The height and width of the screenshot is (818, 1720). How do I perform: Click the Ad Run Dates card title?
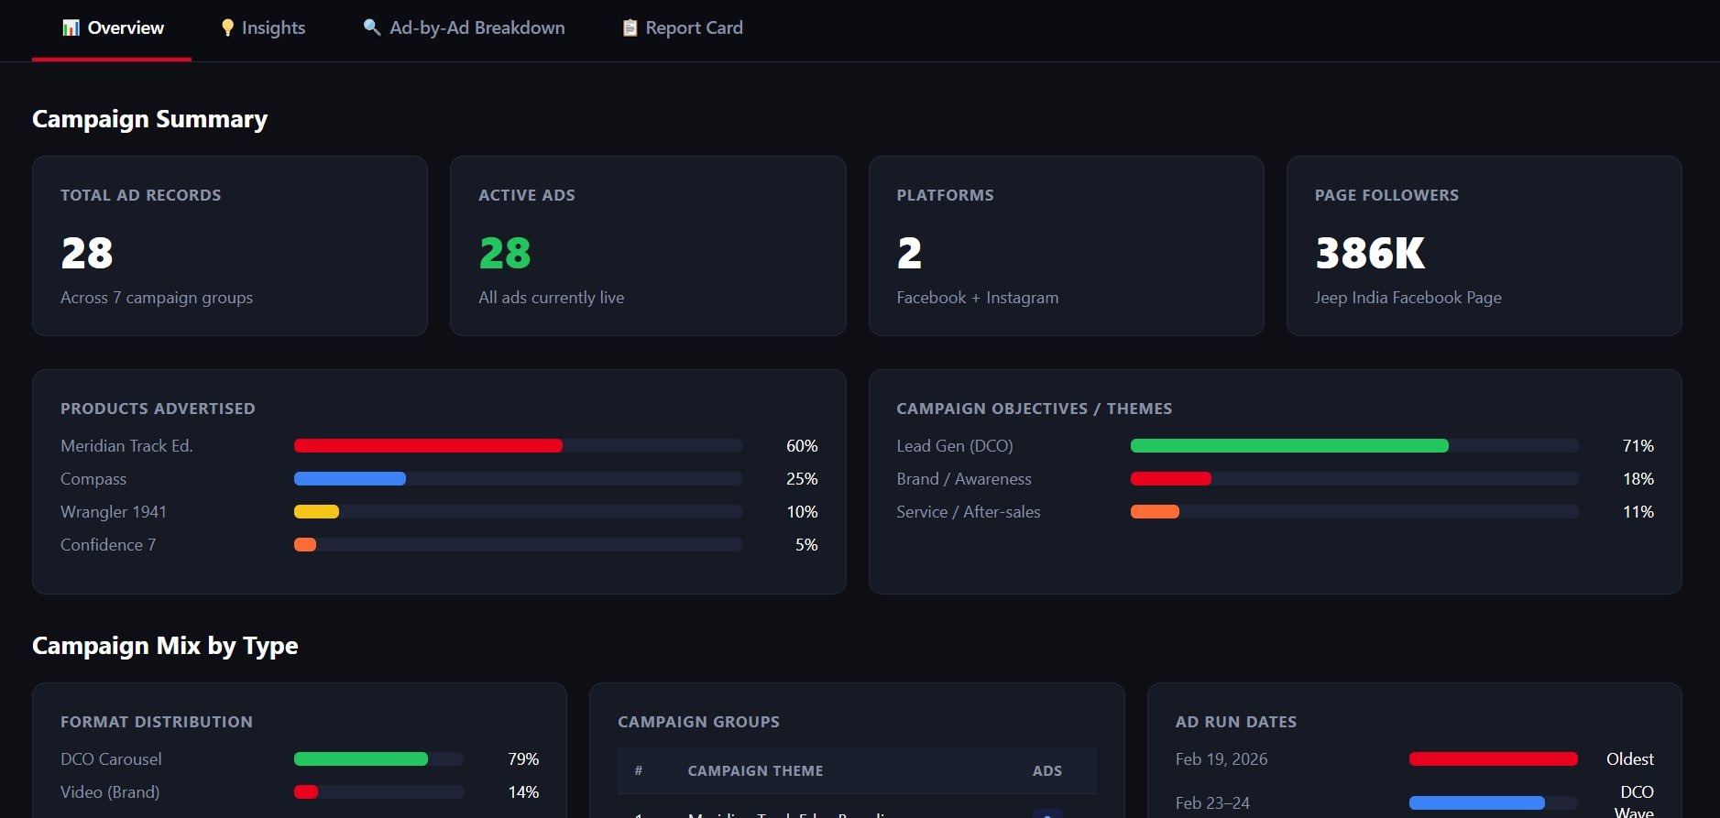click(x=1235, y=722)
